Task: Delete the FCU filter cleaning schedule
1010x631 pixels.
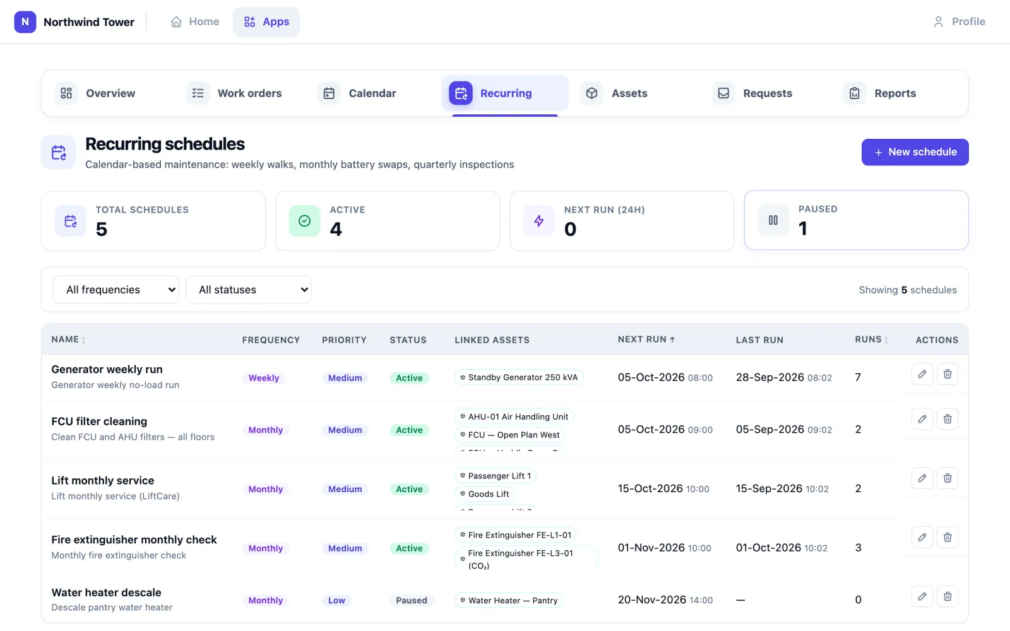Action: coord(948,419)
